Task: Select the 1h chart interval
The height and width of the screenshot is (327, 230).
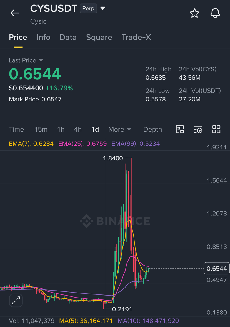Action: (x=61, y=129)
